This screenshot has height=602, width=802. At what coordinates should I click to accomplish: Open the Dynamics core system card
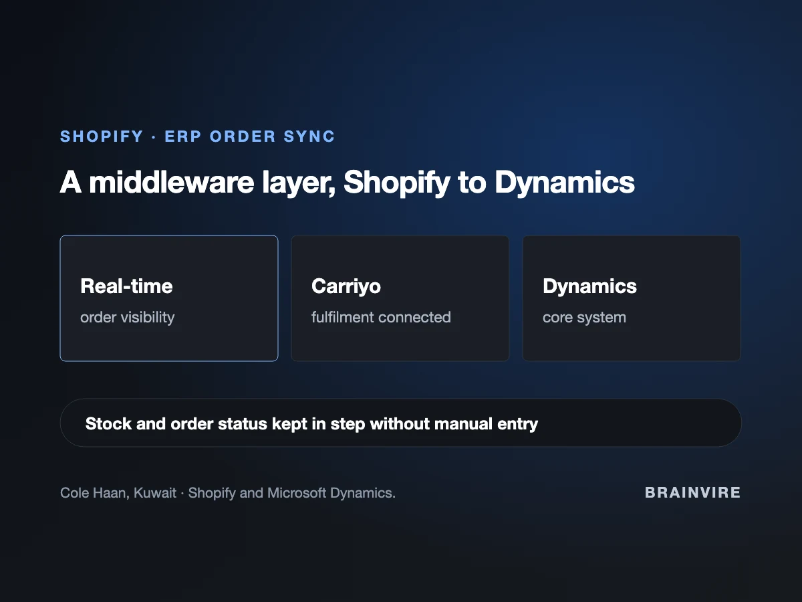(x=632, y=298)
